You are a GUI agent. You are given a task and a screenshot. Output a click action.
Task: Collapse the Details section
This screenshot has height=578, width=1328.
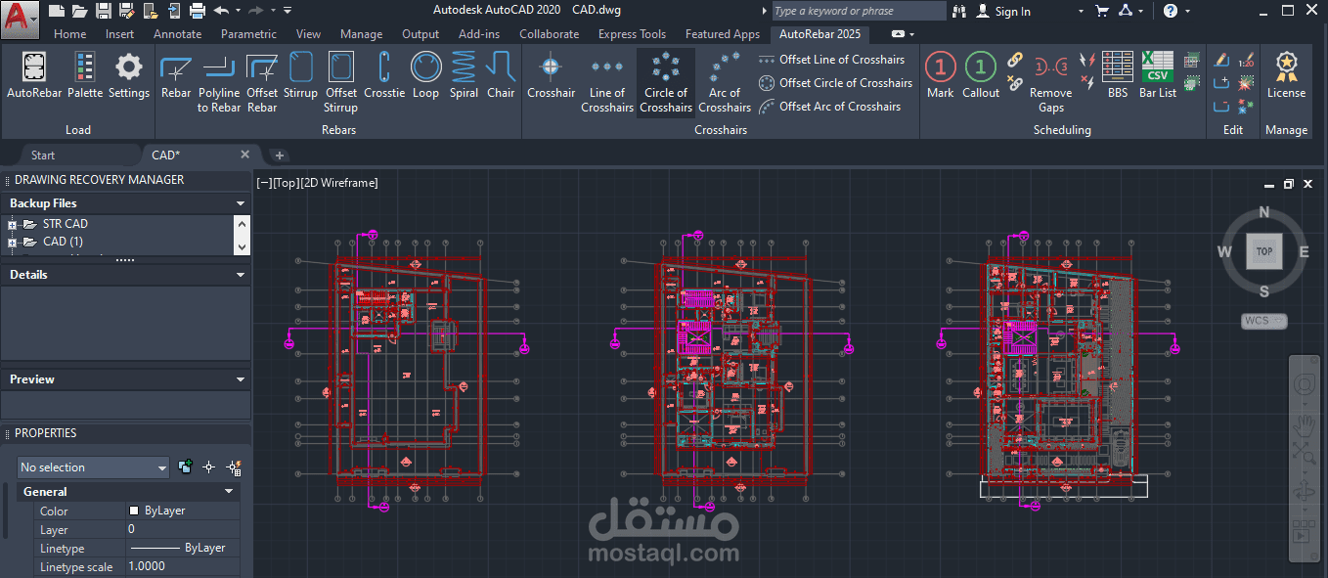(x=241, y=275)
